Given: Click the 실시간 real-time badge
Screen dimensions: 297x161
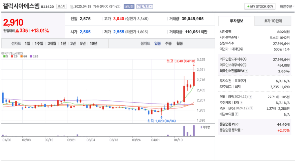Looking at the screenshot, I should click(128, 6).
